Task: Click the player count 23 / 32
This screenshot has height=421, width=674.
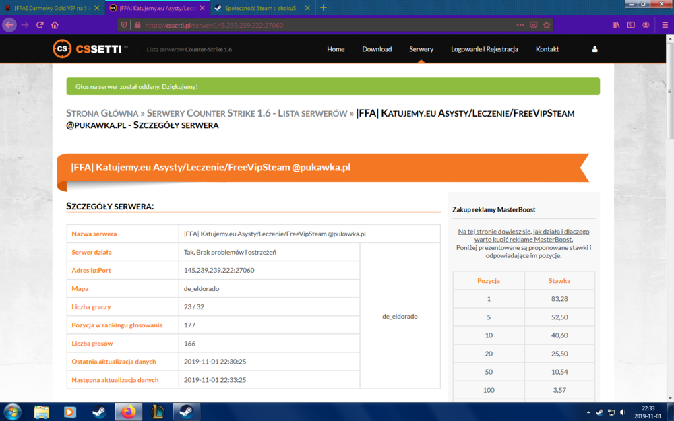Action: coord(194,307)
